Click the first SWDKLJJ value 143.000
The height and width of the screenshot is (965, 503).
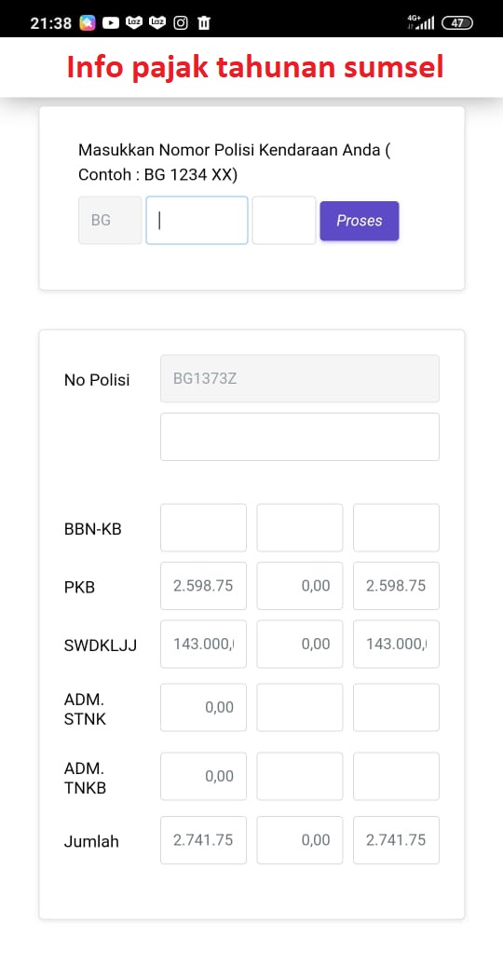203,644
